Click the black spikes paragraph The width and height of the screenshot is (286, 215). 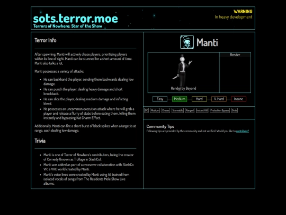(85, 128)
